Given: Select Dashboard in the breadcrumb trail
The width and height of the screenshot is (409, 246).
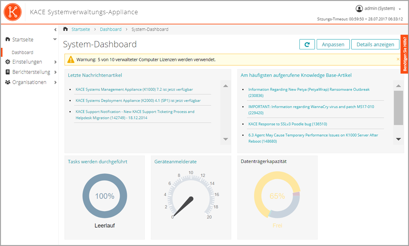Looking at the screenshot, I should click(x=110, y=29).
